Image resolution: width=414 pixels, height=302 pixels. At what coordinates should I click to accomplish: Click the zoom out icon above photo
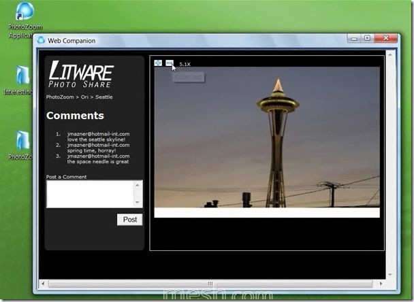tap(170, 63)
